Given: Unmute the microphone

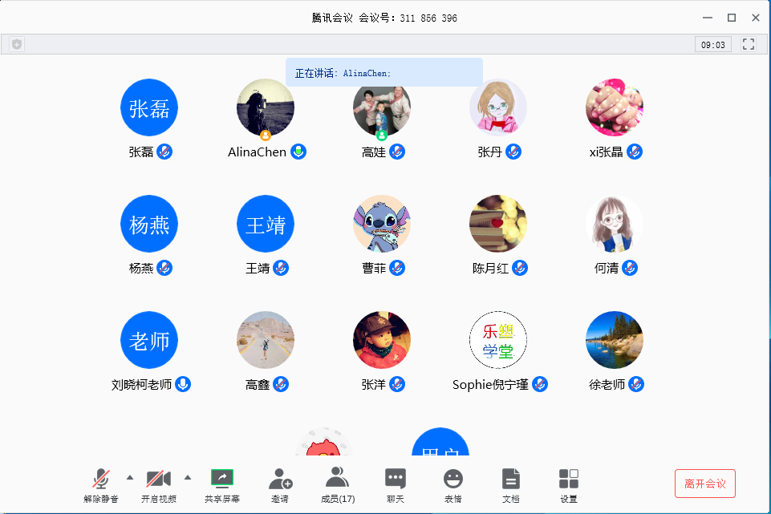Looking at the screenshot, I should coord(100,479).
